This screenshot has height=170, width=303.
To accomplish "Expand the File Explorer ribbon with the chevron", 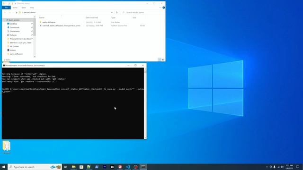I will click(160, 8).
